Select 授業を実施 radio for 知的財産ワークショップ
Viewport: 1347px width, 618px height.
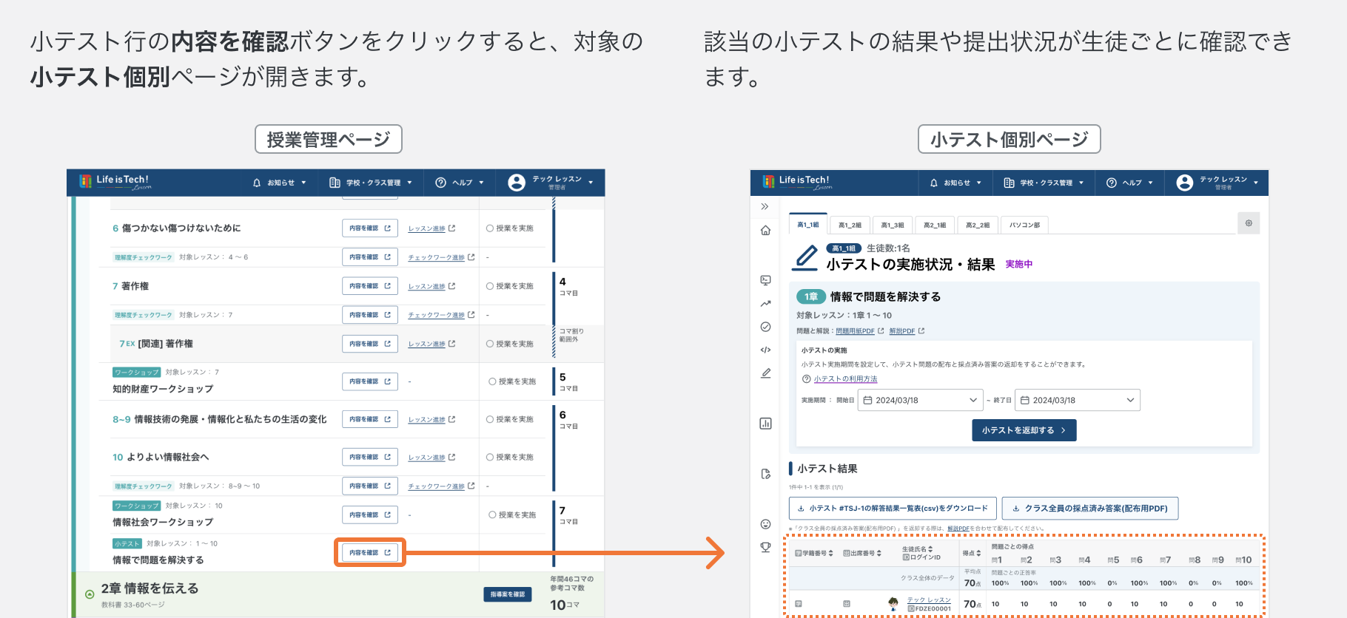[492, 381]
